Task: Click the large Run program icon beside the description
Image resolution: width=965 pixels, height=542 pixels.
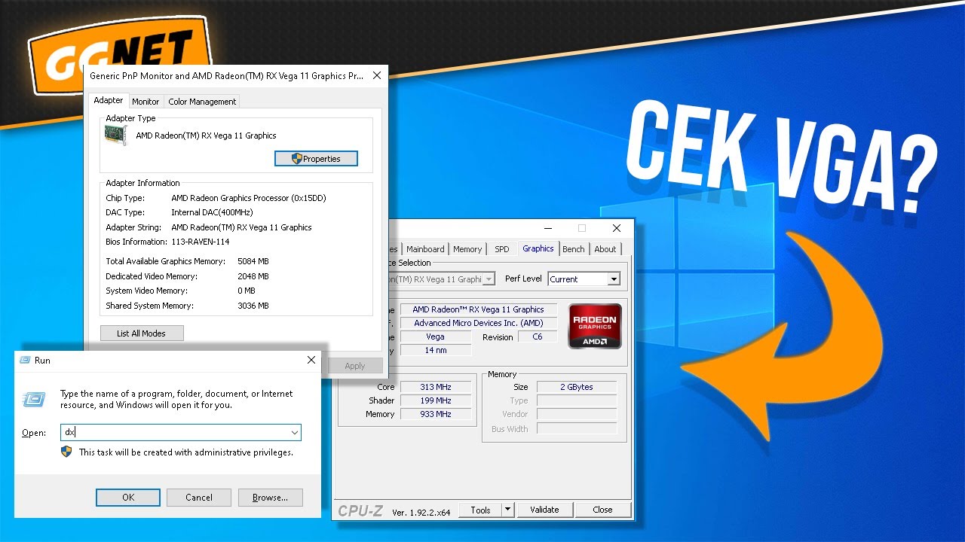Action: pos(34,399)
